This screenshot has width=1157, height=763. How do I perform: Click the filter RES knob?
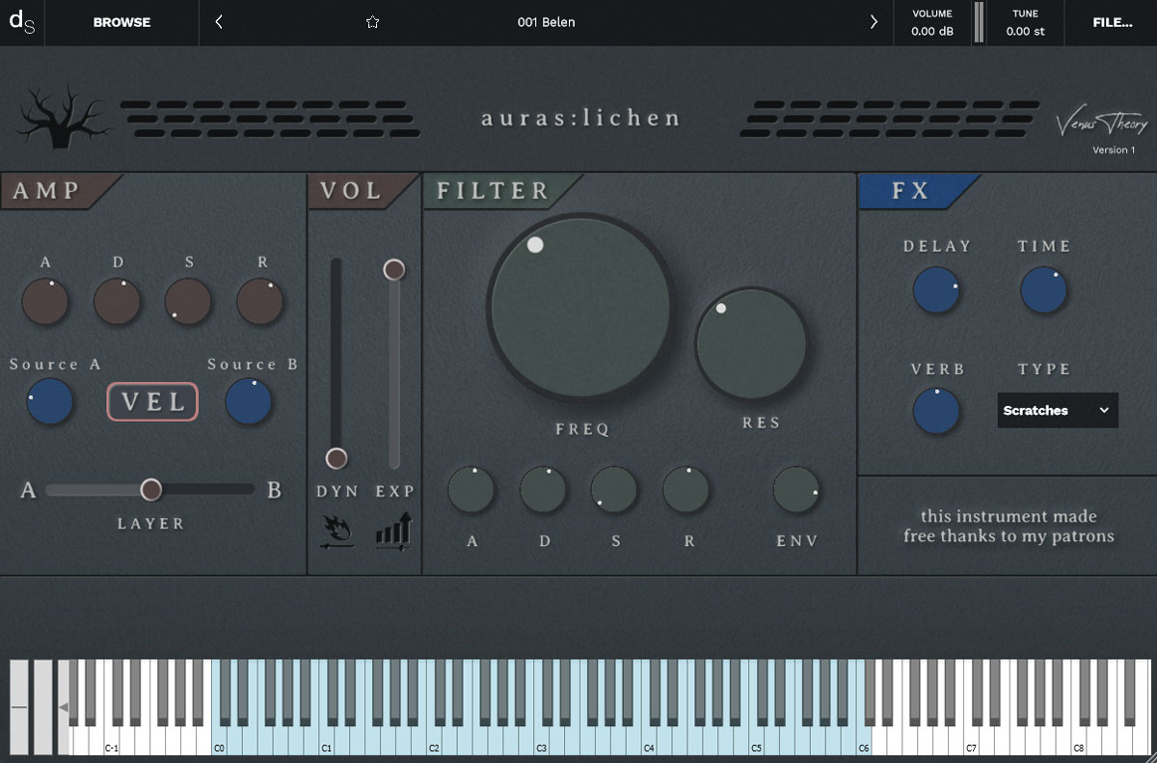[x=750, y=343]
